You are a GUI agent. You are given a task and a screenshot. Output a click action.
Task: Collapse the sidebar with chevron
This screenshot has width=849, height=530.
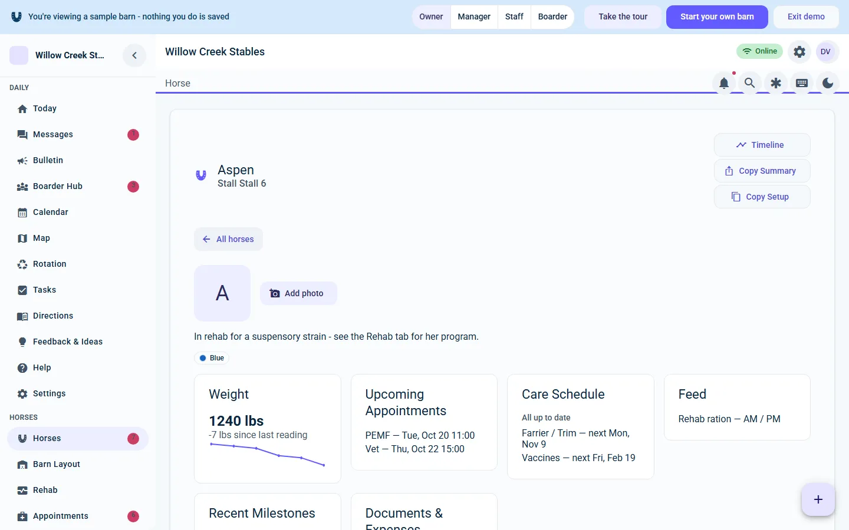tap(134, 55)
